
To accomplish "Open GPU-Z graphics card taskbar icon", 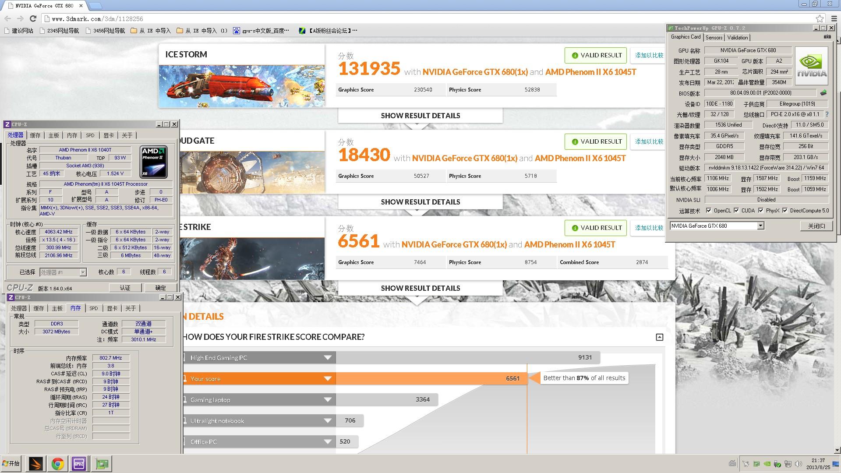I will click(x=102, y=463).
